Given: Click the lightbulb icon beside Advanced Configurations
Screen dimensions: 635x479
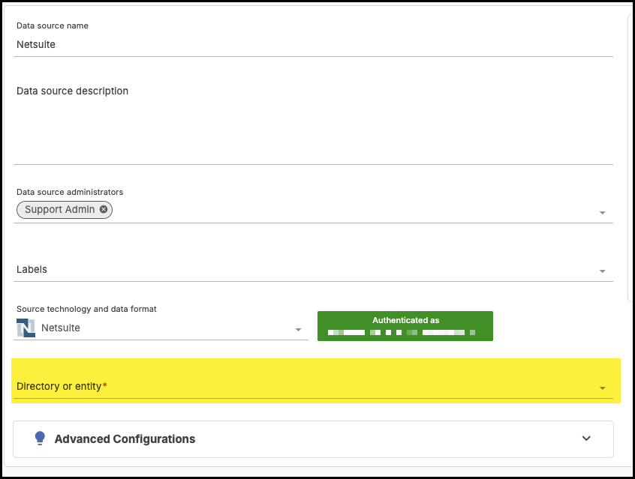Looking at the screenshot, I should [40, 439].
